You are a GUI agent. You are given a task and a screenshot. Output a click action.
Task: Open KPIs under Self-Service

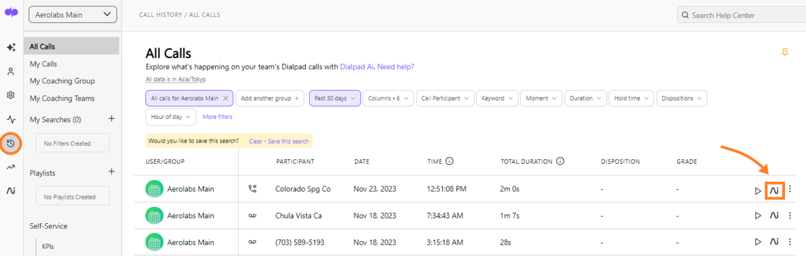pyautogui.click(x=48, y=246)
